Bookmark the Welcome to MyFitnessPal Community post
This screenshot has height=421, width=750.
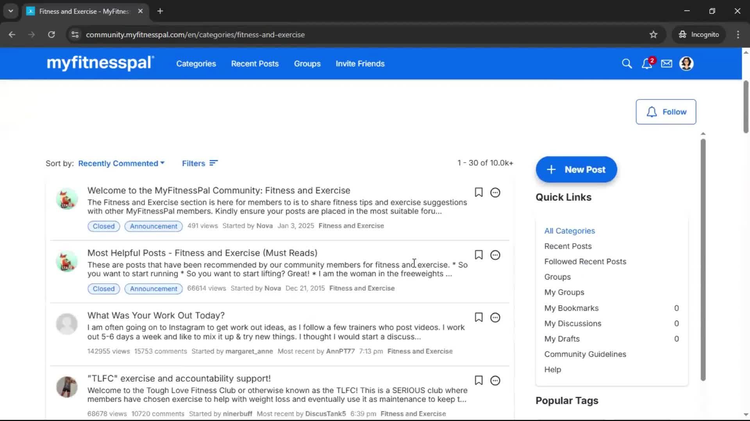pos(479,192)
